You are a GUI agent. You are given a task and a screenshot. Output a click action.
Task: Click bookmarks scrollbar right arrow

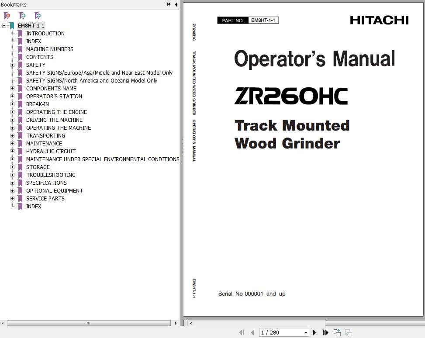coord(176,323)
